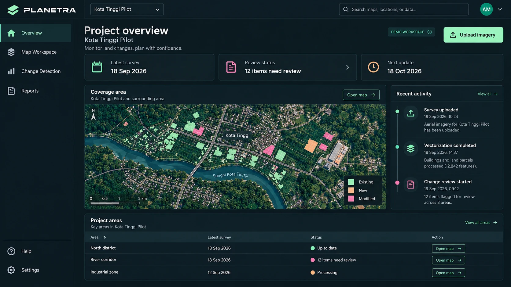Click the Survey uploaded activity title

pos(441,110)
